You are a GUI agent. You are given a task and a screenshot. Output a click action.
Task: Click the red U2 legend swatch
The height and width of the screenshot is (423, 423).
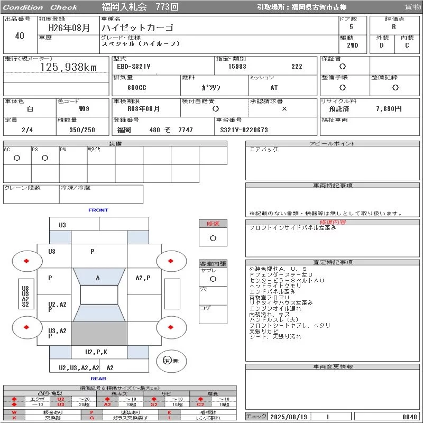[61, 399]
